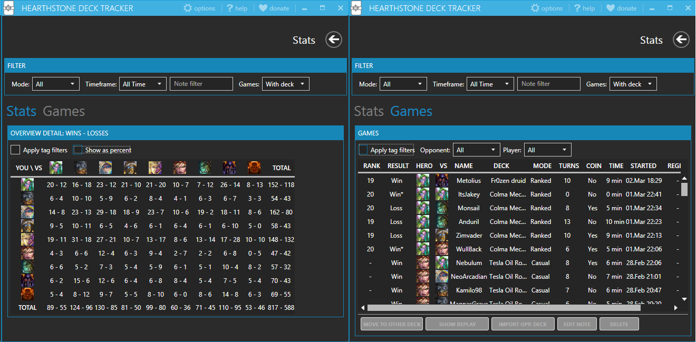The image size is (696, 342).
Task: Click Rogue hero portrait in Nebulum game row
Action: point(423,263)
